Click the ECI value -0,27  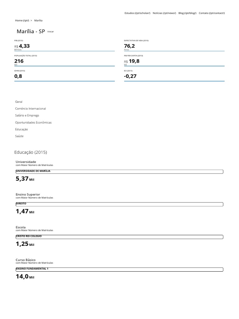(x=130, y=76)
